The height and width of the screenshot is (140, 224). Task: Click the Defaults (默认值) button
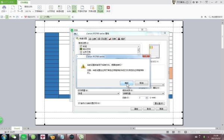159,103
